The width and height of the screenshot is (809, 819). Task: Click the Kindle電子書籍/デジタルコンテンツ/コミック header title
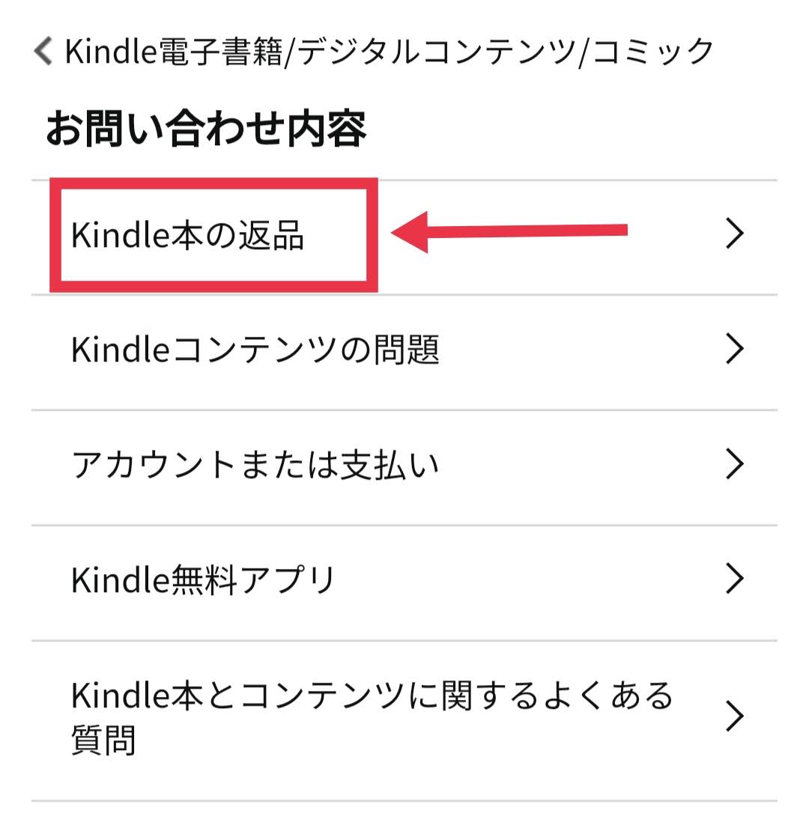pyautogui.click(x=389, y=52)
